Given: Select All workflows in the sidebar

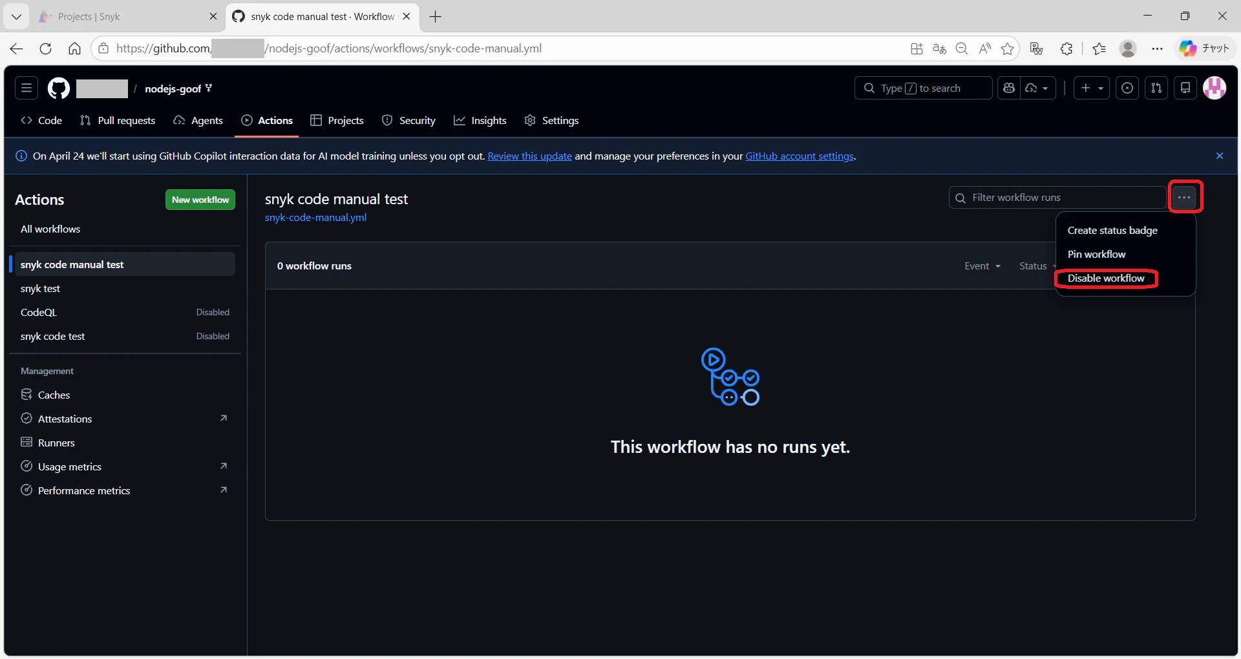Looking at the screenshot, I should [x=125, y=229].
